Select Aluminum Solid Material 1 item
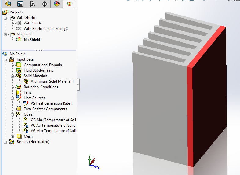 (52, 81)
